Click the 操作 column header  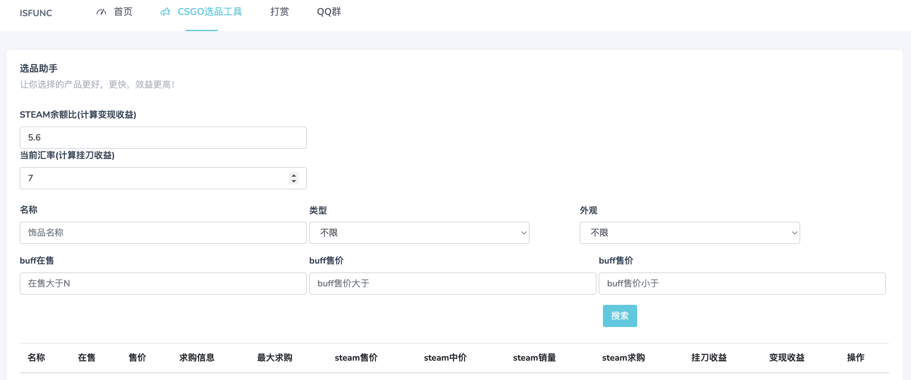855,357
